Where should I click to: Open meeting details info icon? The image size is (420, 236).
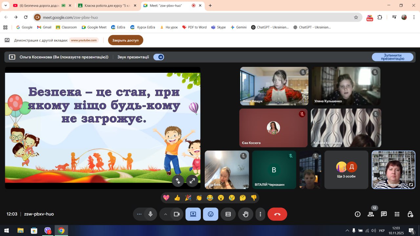(358, 214)
